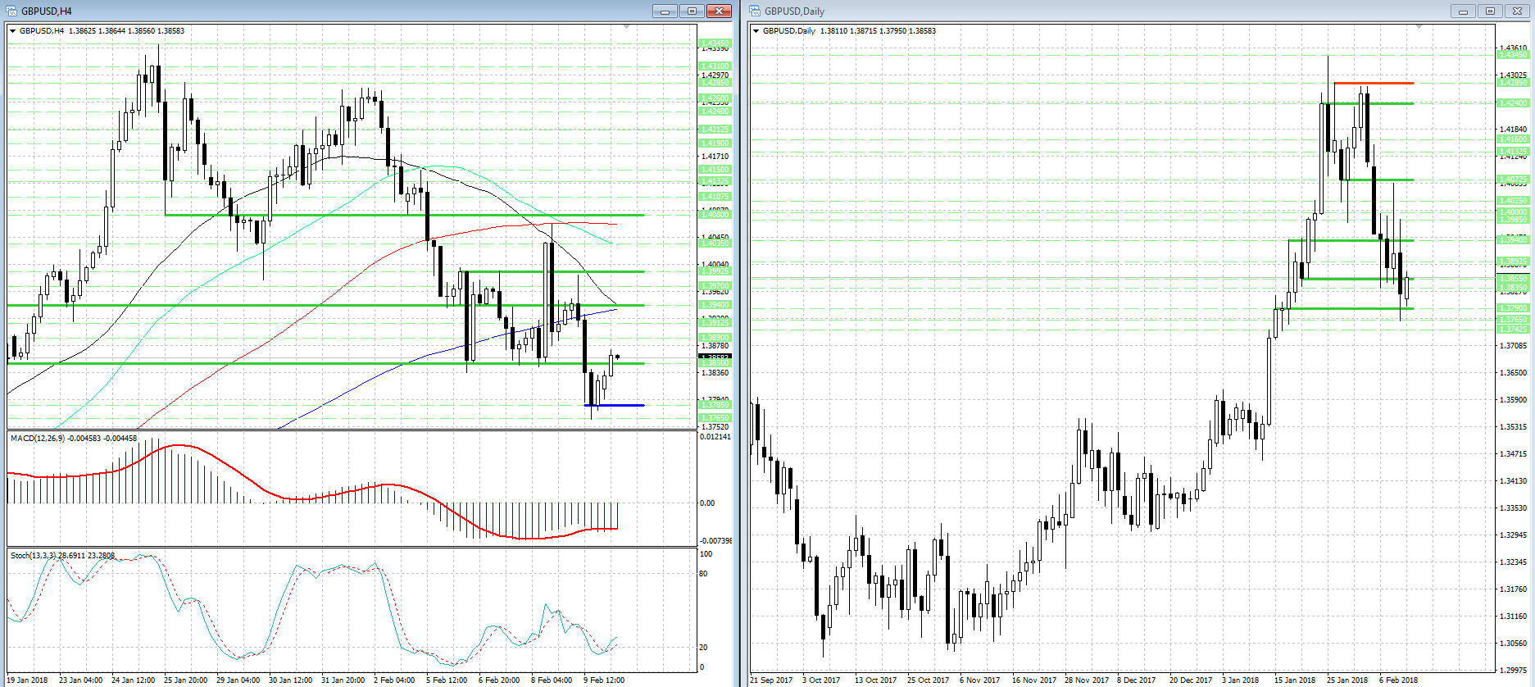Click the GBPUSD,Daily title bar text
Image resolution: width=1535 pixels, height=687 pixels.
(794, 11)
